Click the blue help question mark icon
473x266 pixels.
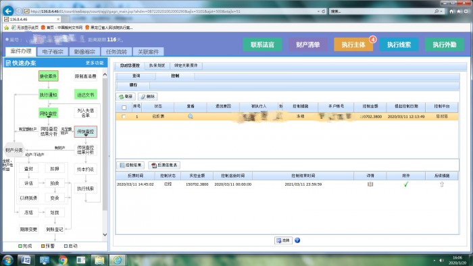[297, 240]
